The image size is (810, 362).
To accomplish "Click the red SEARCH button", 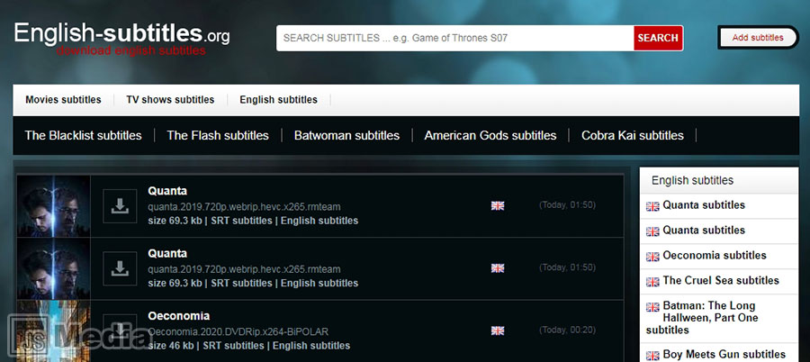I will pos(658,38).
